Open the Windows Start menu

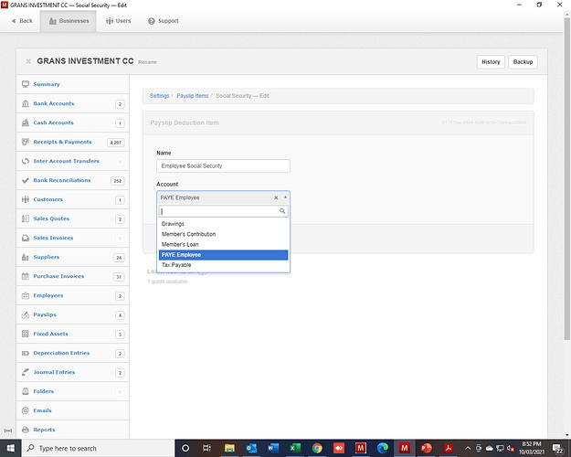click(11, 448)
